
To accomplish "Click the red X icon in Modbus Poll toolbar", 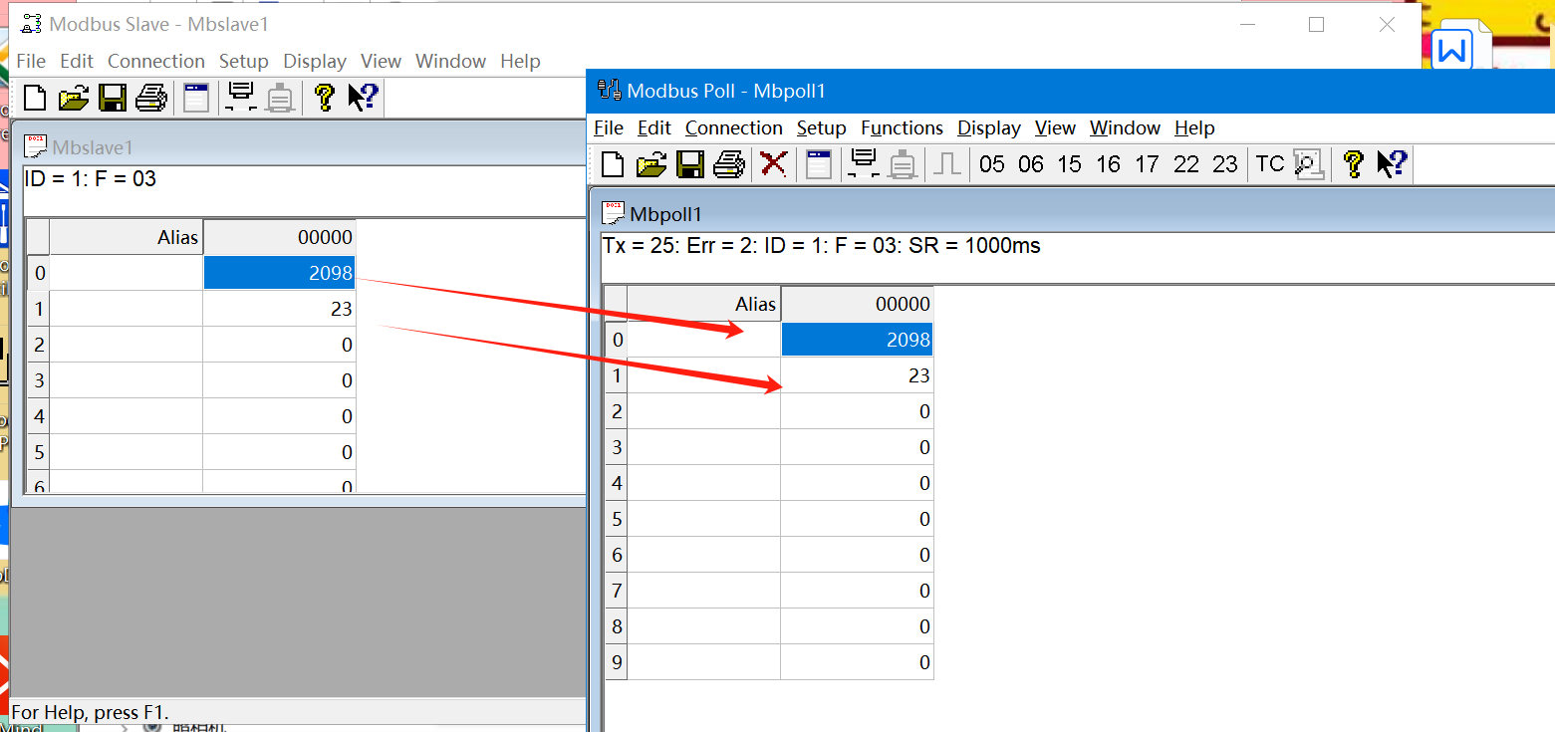I will click(773, 163).
